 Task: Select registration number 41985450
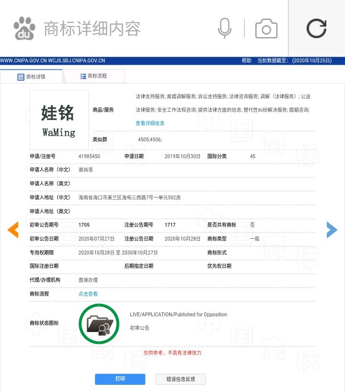click(89, 156)
